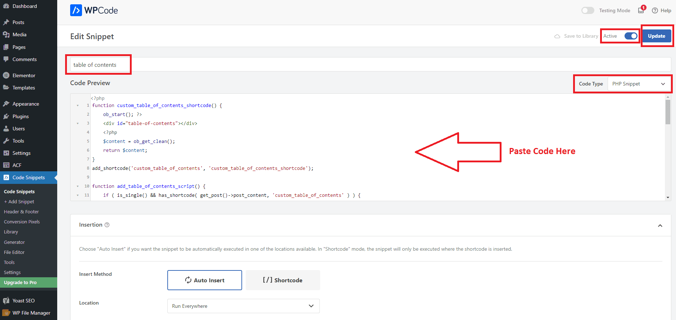Click inside code editor on line 8
This screenshot has height=320, width=676.
click(203, 168)
